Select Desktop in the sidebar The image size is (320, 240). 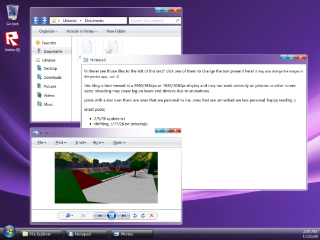[47, 68]
